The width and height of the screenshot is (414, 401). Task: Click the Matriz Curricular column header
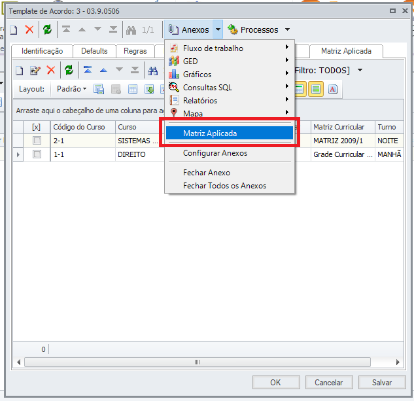pyautogui.click(x=343, y=127)
